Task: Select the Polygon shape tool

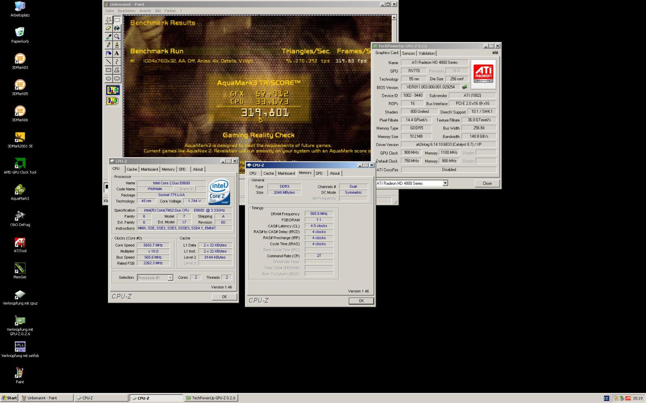Action: [117, 70]
